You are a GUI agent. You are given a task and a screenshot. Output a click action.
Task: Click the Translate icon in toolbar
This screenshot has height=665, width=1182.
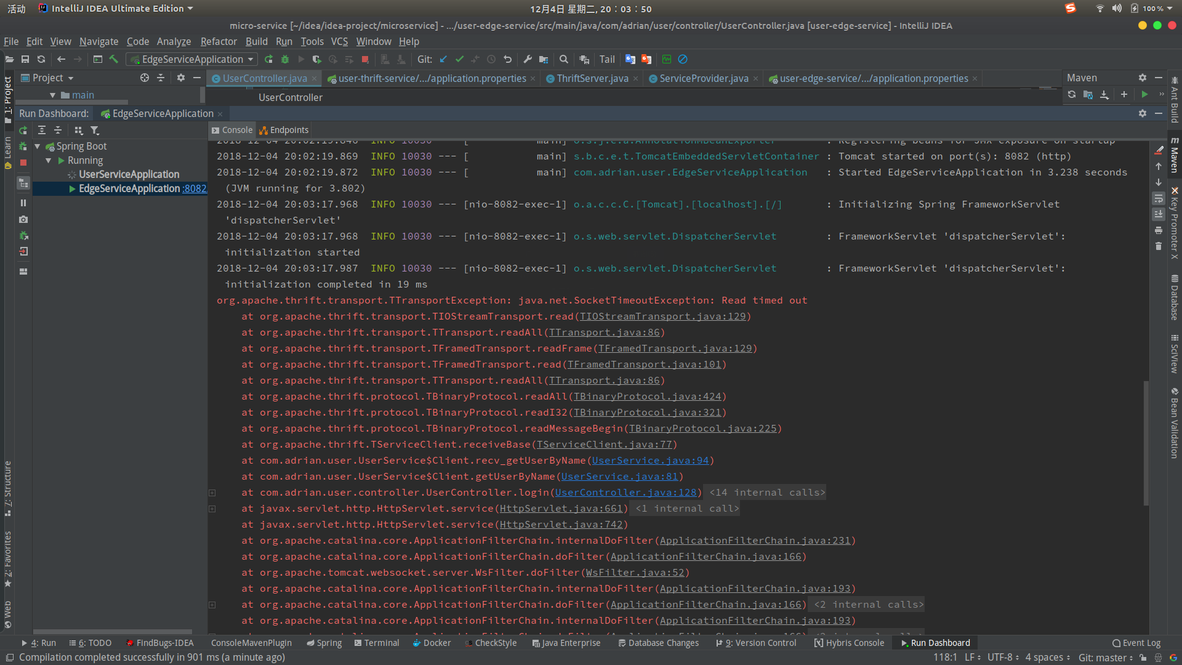[630, 59]
